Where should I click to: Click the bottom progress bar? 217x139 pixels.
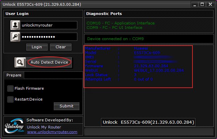coord(149,132)
